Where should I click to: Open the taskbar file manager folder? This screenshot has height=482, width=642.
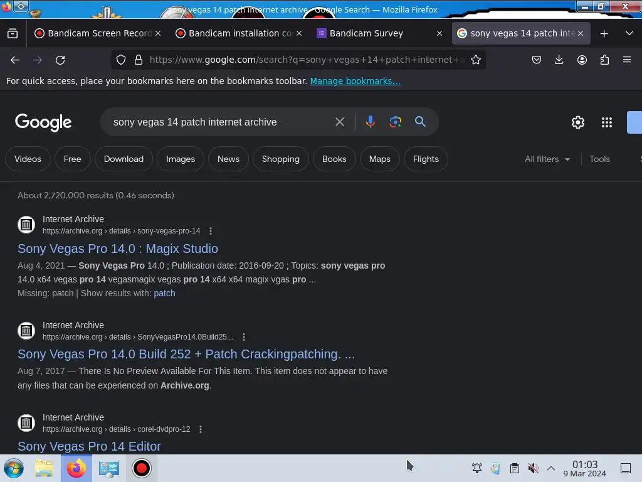(x=44, y=468)
